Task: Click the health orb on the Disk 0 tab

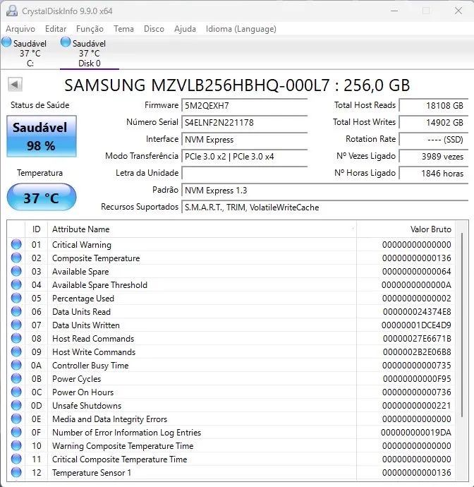Action: pos(66,42)
